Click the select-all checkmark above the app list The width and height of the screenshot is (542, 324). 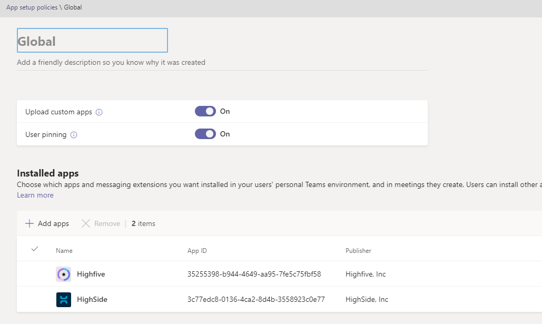click(34, 249)
